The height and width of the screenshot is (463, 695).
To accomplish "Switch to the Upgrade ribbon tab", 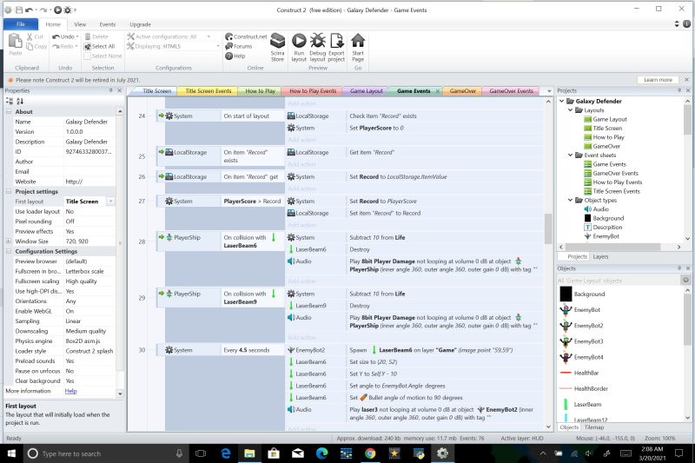I will 140,24.
